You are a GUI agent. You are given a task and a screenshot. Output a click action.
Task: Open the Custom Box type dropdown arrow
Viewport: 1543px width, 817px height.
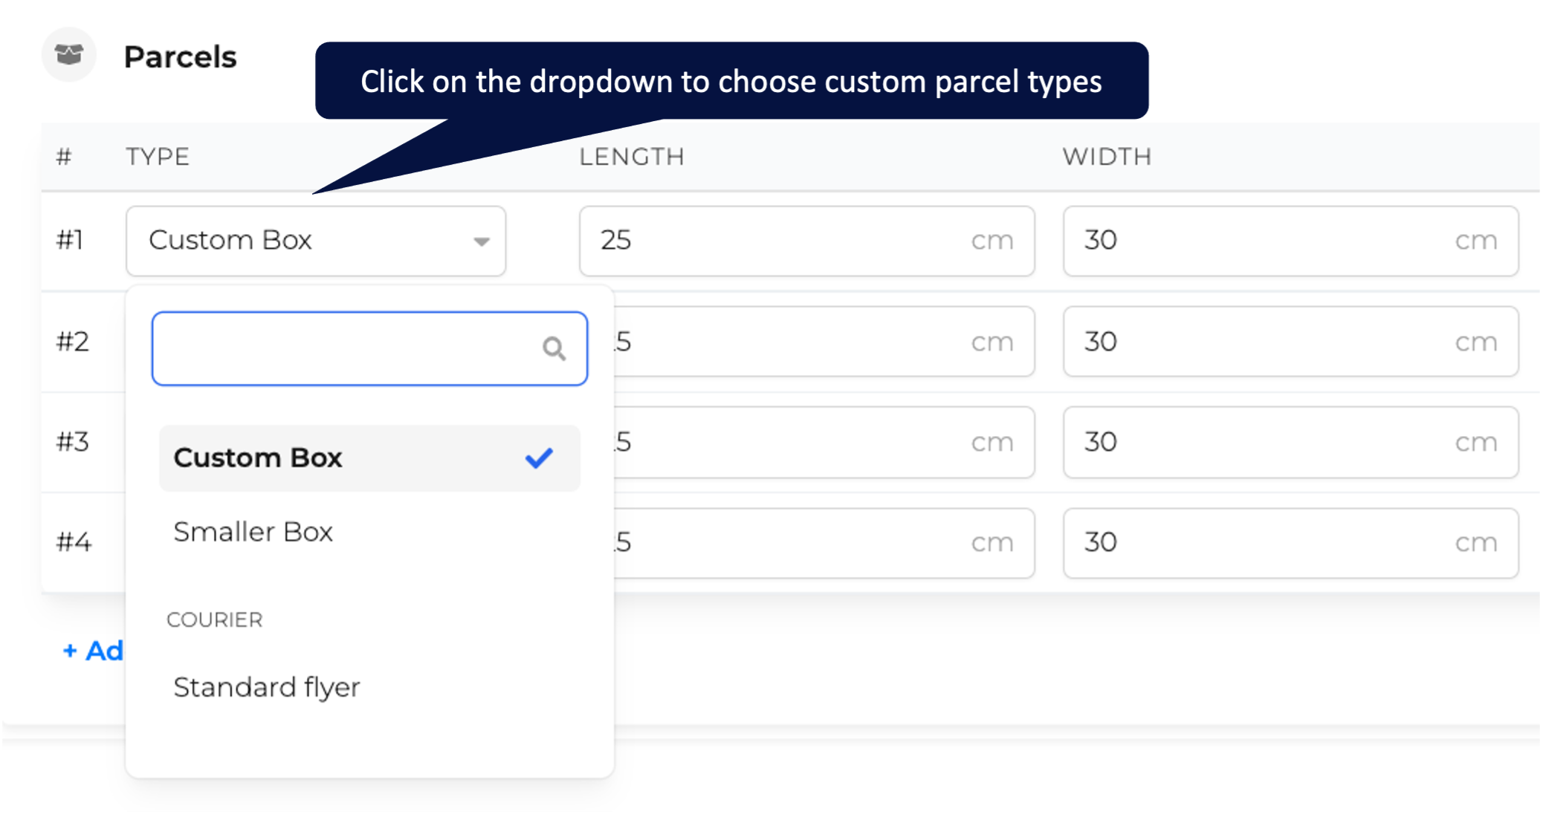pos(482,241)
